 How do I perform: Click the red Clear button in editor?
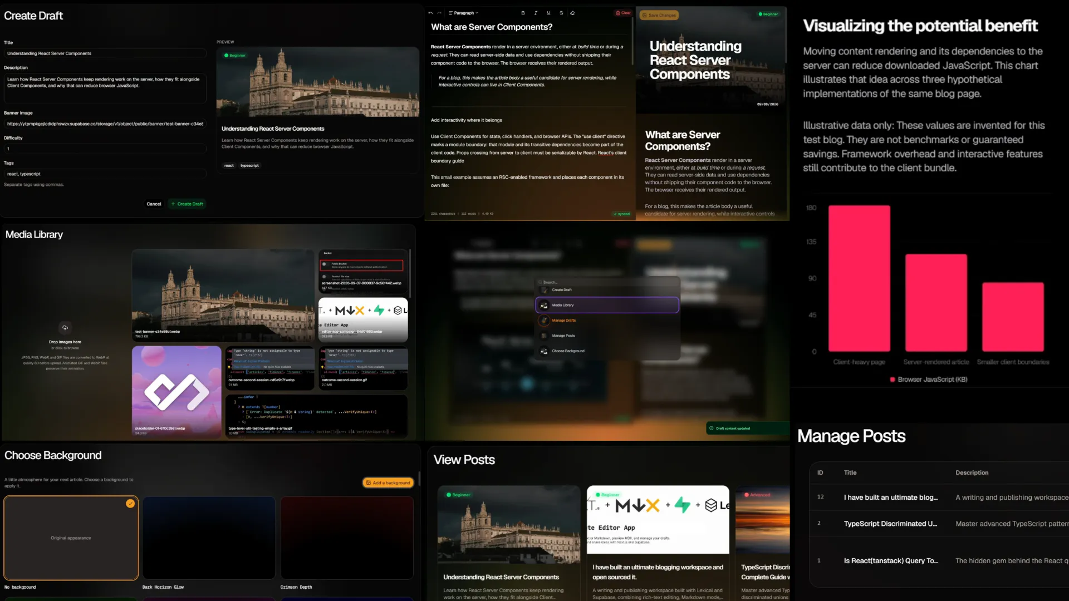(x=623, y=13)
